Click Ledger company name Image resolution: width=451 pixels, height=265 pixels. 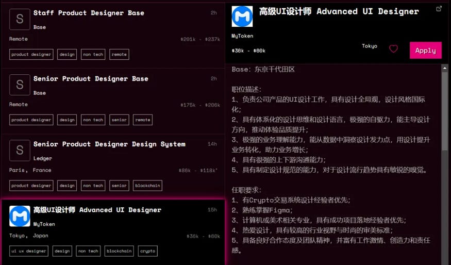(43, 158)
